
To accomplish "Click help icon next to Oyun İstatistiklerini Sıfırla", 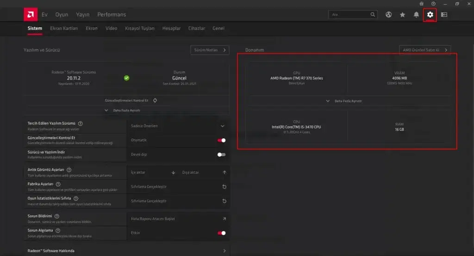I will click(x=76, y=198).
